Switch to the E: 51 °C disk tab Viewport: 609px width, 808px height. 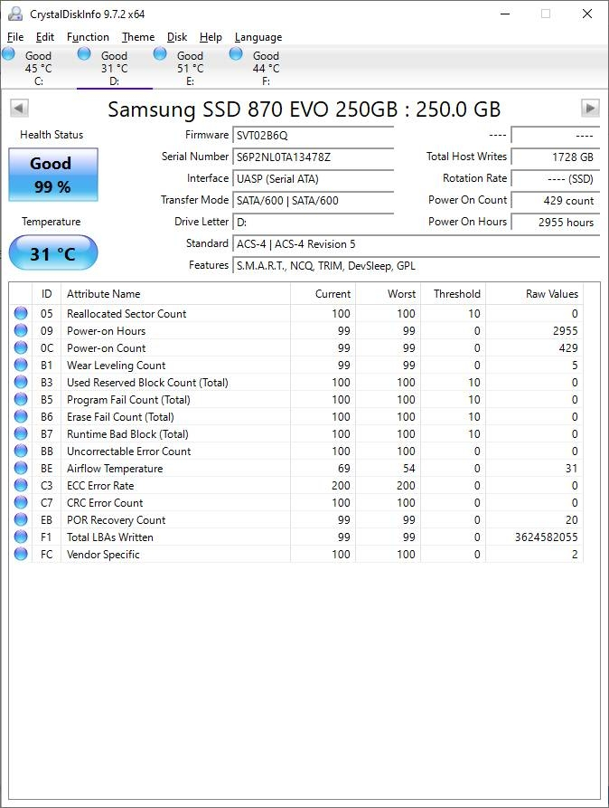point(191,68)
